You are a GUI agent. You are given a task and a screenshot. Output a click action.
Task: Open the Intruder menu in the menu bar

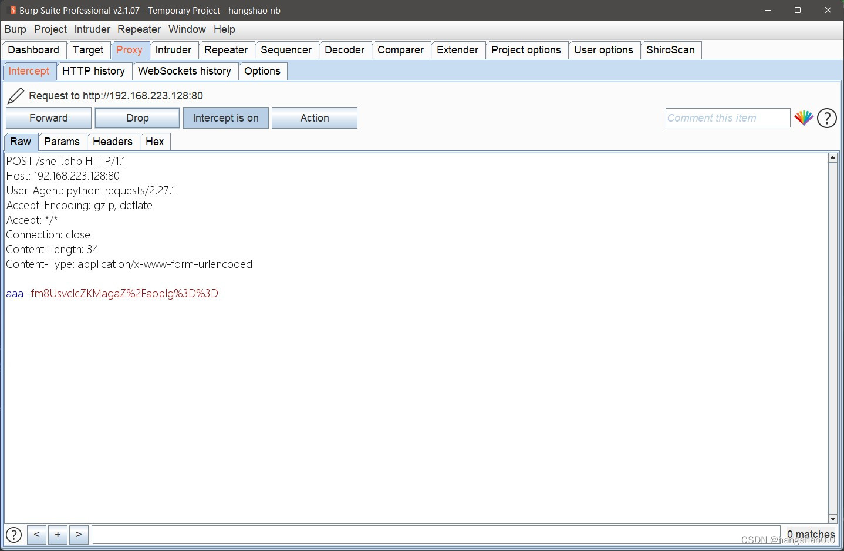[92, 29]
